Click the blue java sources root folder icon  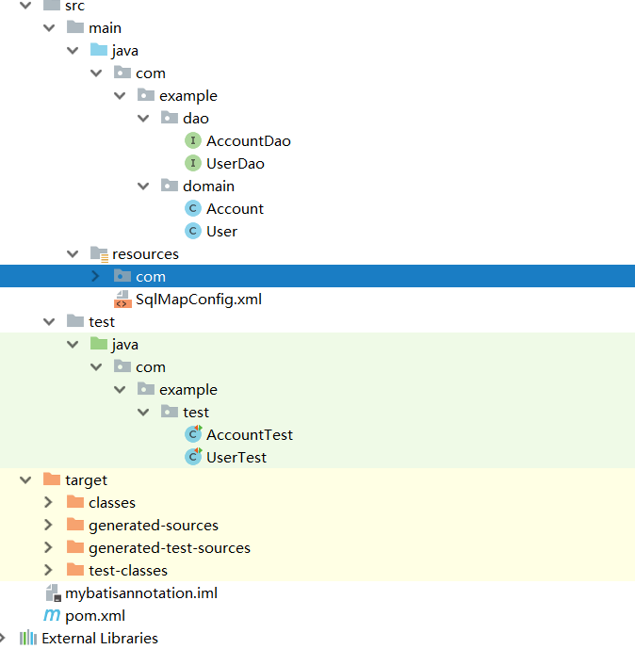coord(99,50)
